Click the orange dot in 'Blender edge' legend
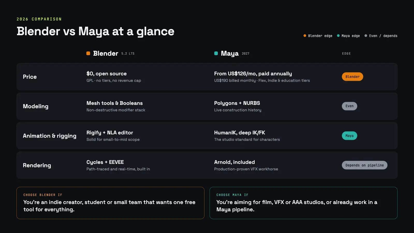Viewport: 414px width, 233px height. click(305, 36)
